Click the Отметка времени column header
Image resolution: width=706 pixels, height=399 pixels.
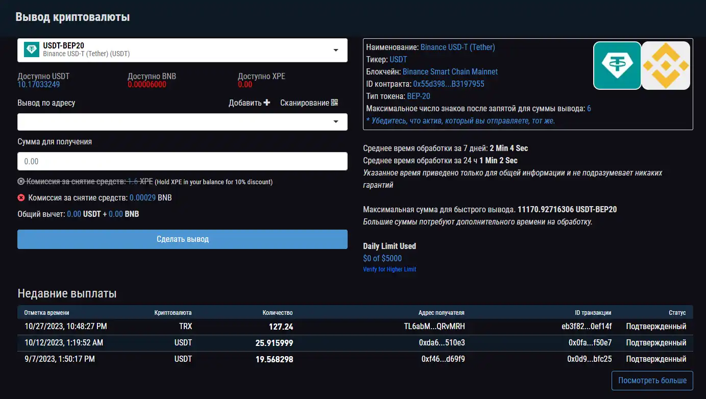point(47,312)
